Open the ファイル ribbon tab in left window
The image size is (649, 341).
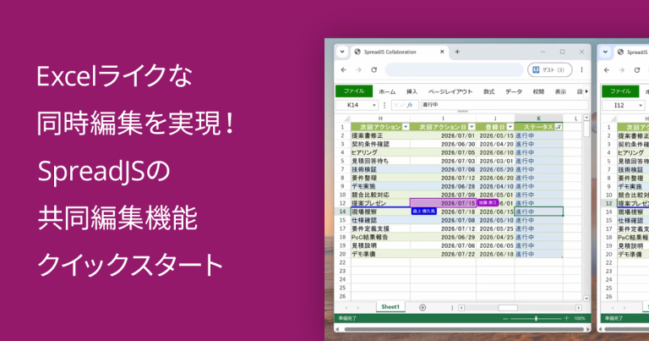[354, 91]
